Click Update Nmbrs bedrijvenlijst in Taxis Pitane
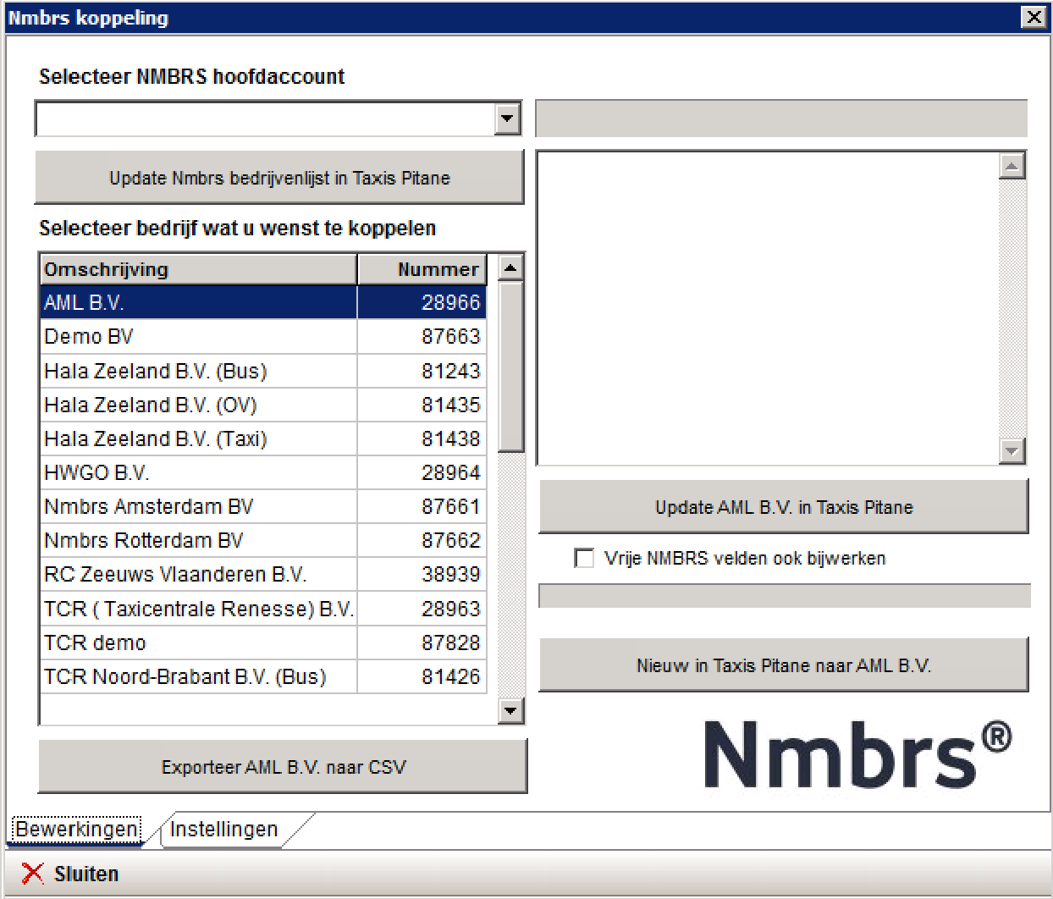The image size is (1053, 899). (x=279, y=178)
